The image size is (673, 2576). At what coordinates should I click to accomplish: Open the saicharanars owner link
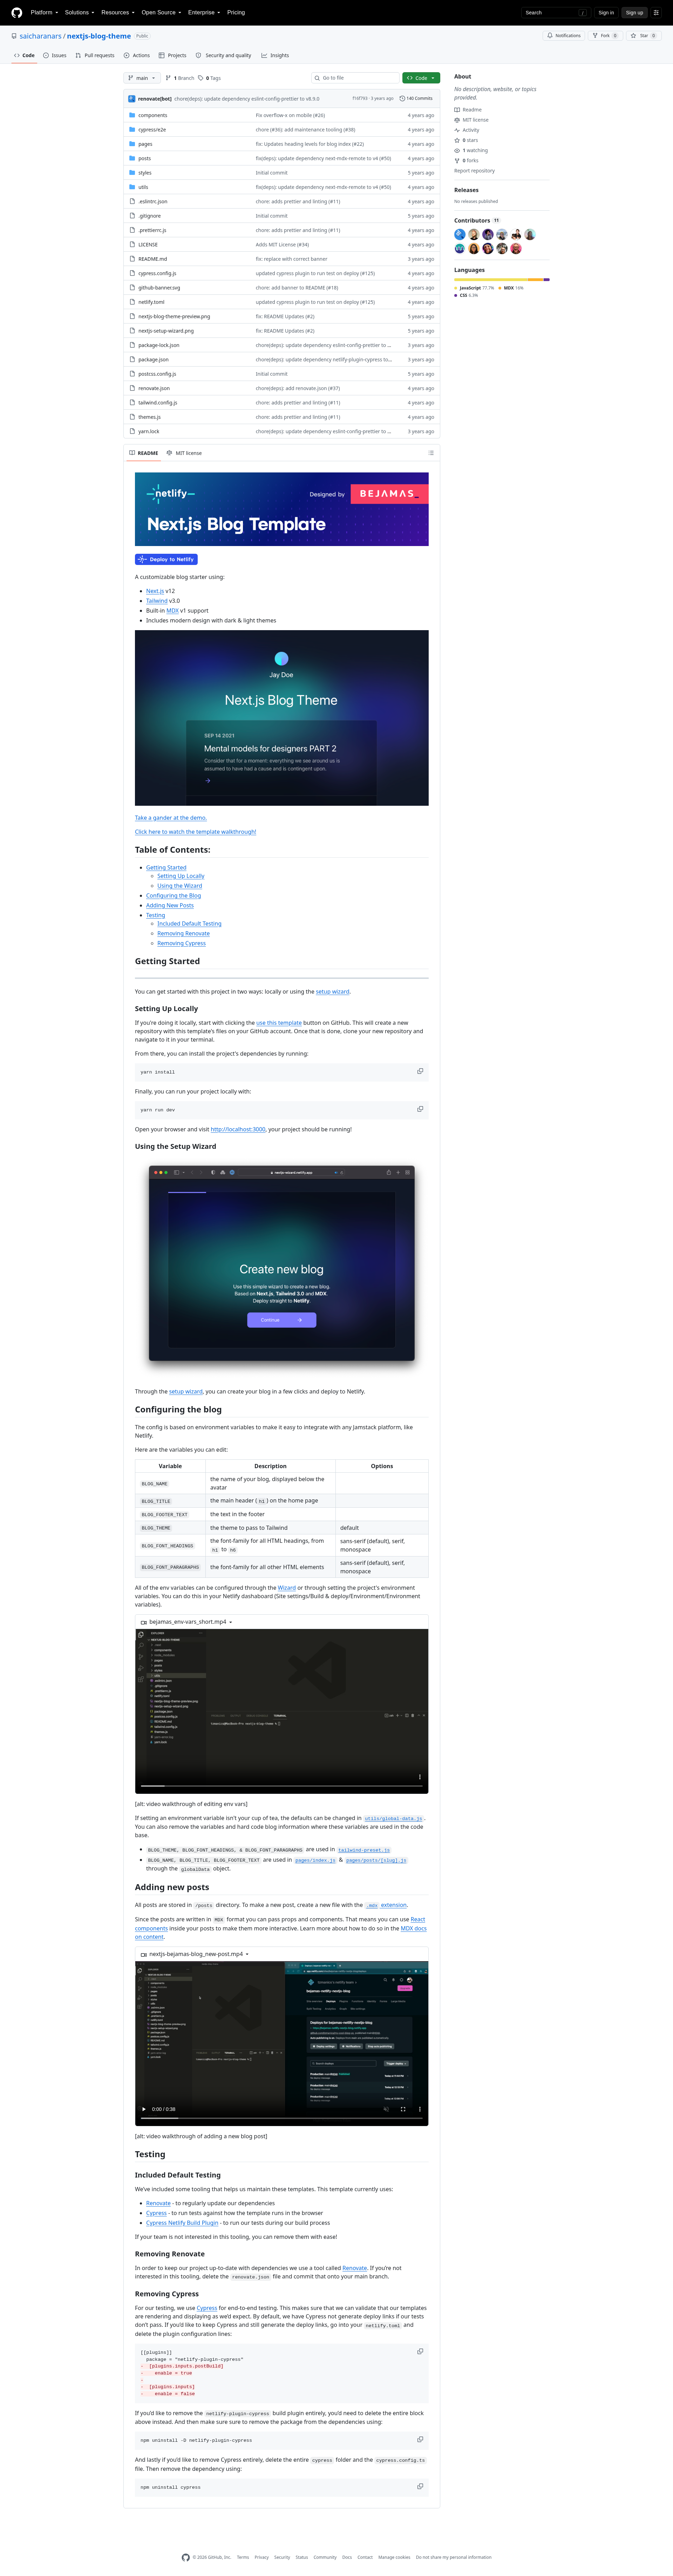pos(41,36)
